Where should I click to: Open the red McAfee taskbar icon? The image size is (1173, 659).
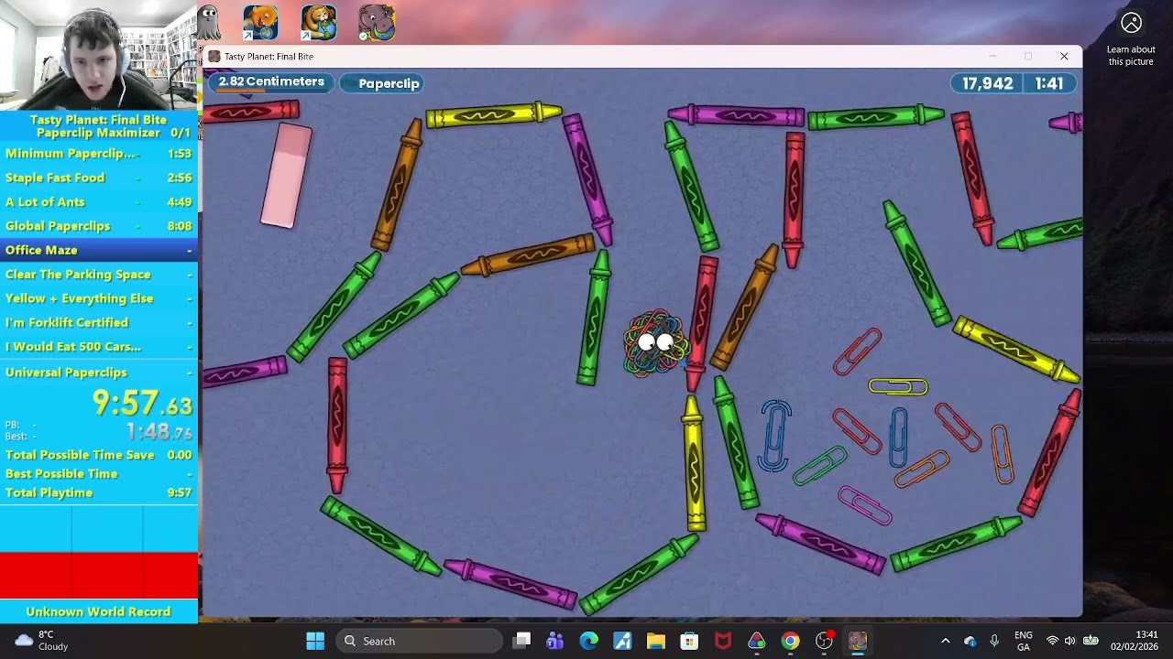point(723,641)
